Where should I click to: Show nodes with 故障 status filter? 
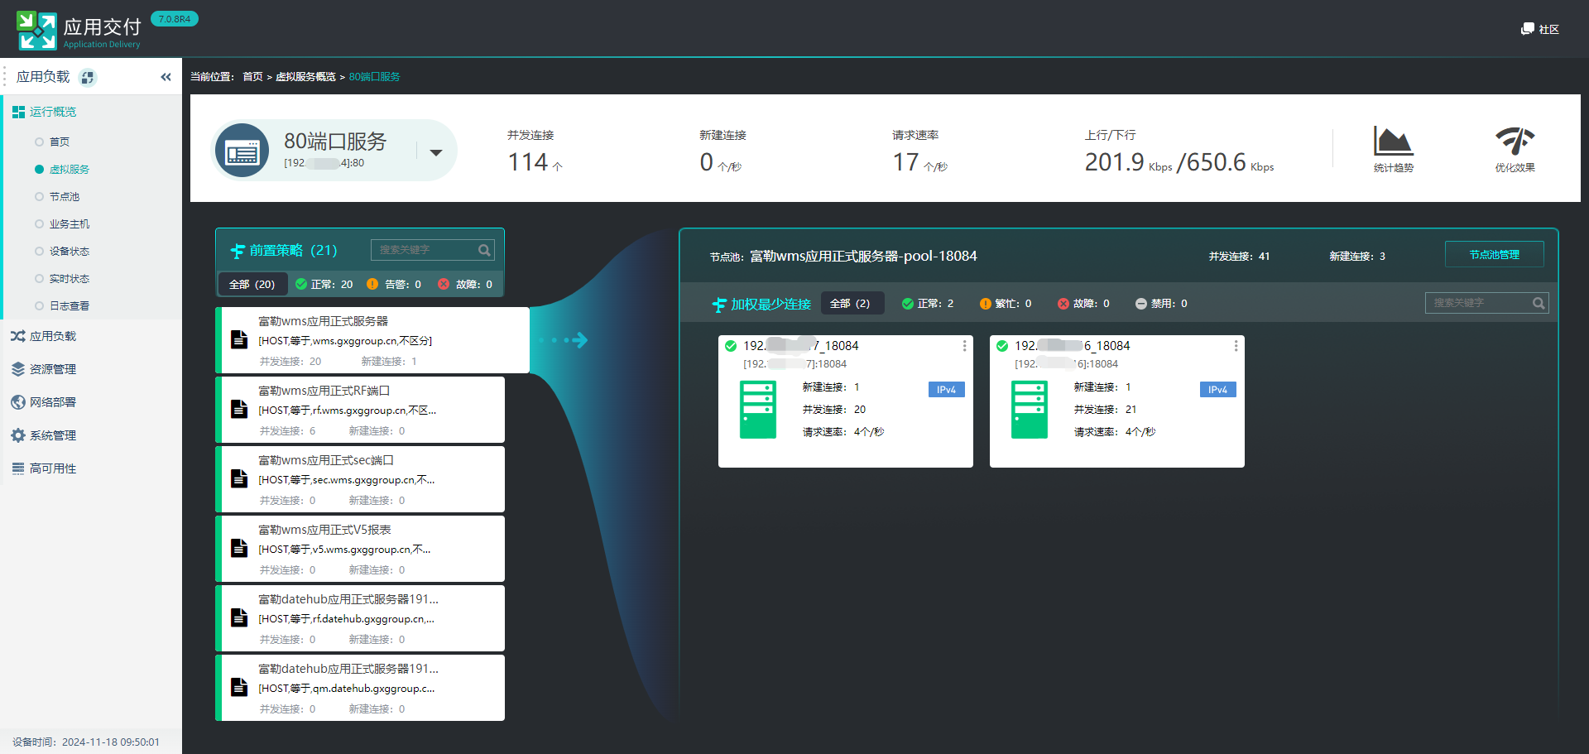point(1083,304)
